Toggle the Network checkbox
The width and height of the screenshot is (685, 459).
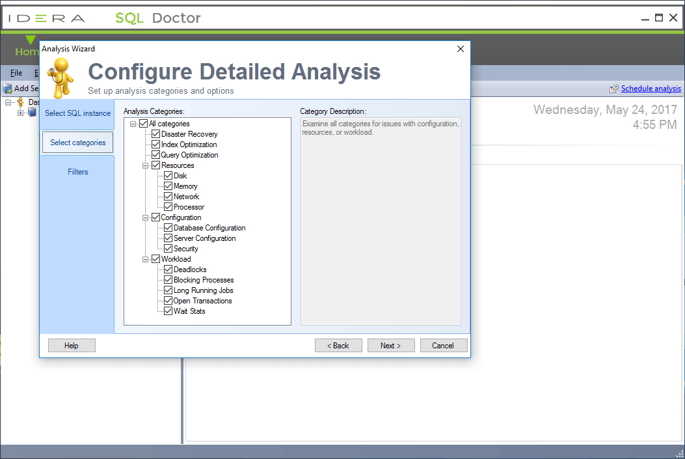[x=168, y=196]
